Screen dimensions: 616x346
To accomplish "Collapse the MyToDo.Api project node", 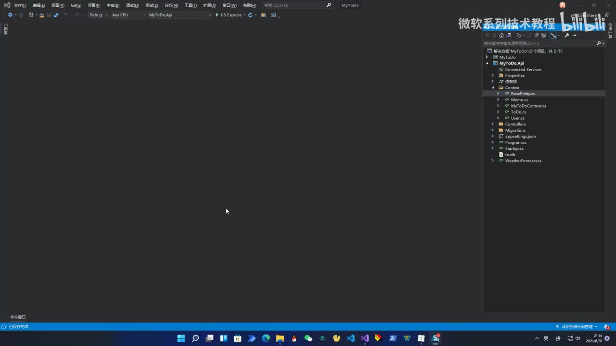I will pos(487,63).
